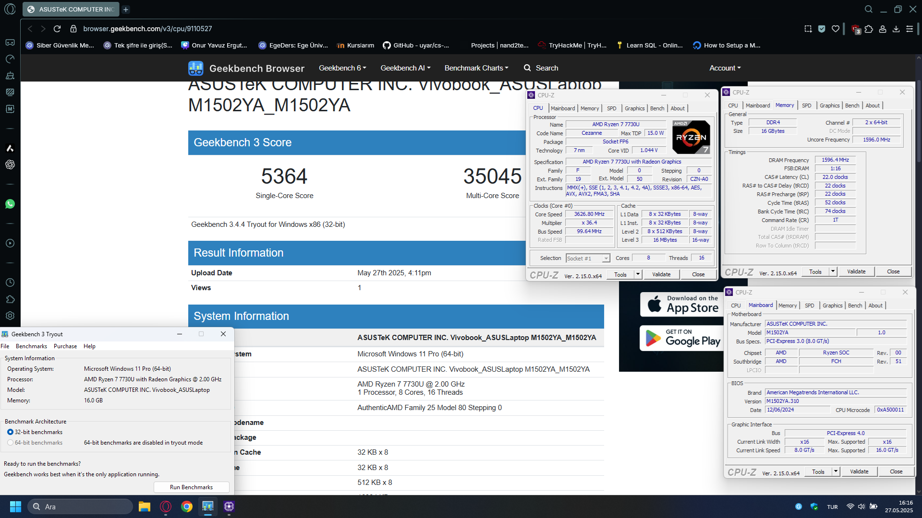Open File menu in Geekbench 3
Viewport: 922px width, 518px height.
5,346
